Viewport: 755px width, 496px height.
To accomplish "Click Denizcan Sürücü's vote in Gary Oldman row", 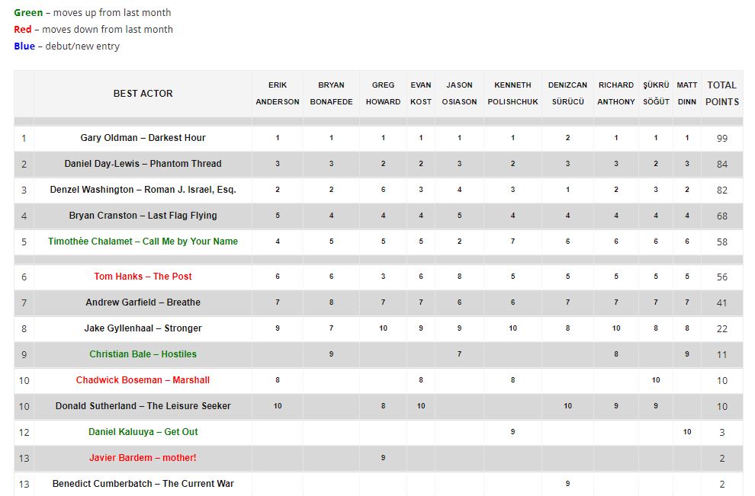I will pos(567,138).
